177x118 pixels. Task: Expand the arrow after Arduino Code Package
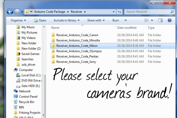coord(68,12)
